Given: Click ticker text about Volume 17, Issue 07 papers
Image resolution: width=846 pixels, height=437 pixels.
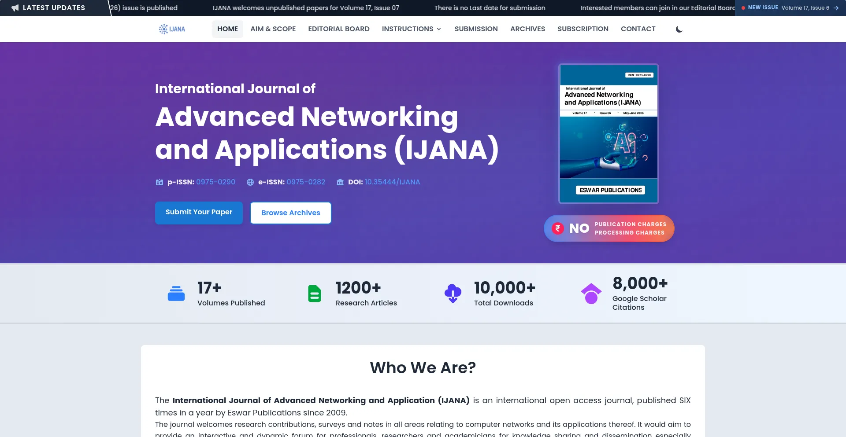Looking at the screenshot, I should coord(306,8).
